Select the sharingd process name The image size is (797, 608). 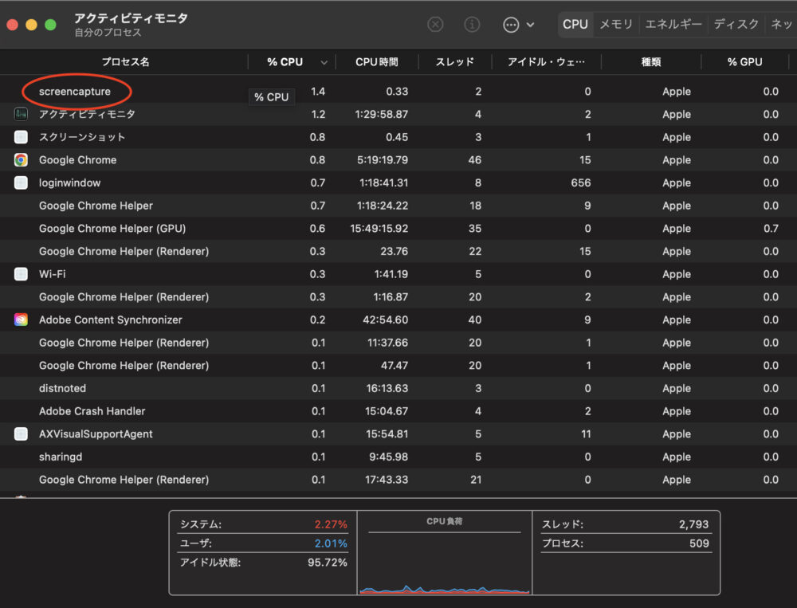(61, 457)
